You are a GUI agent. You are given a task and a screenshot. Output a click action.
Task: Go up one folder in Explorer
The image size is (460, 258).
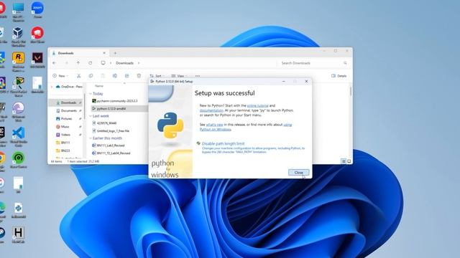[x=78, y=63]
